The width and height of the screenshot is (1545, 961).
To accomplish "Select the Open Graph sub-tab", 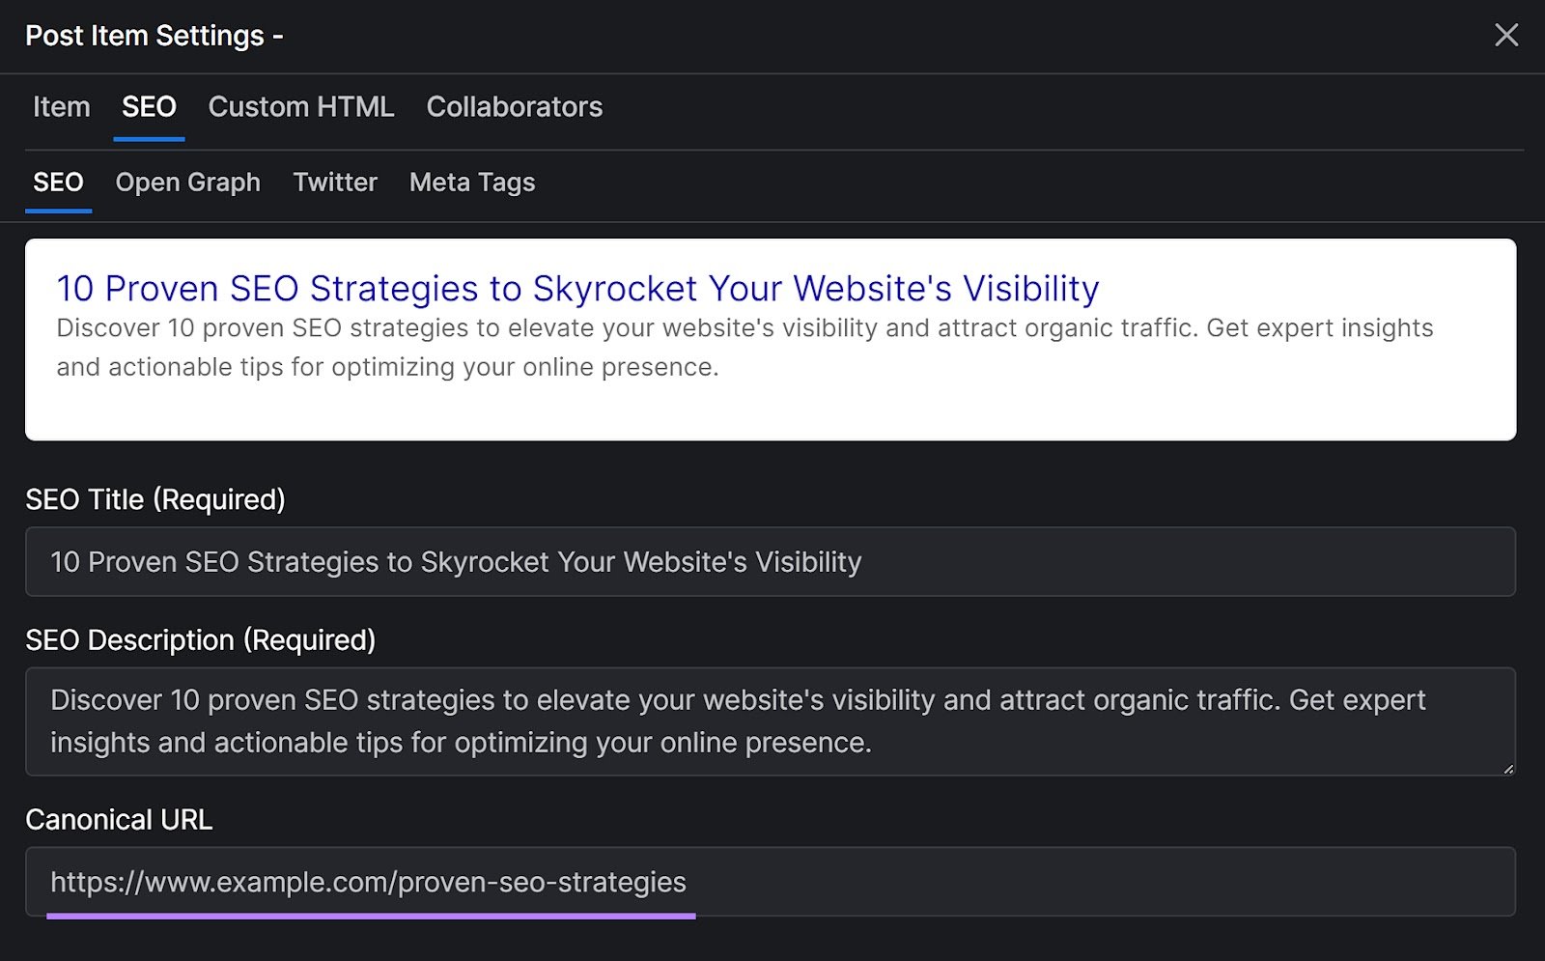I will click(187, 183).
